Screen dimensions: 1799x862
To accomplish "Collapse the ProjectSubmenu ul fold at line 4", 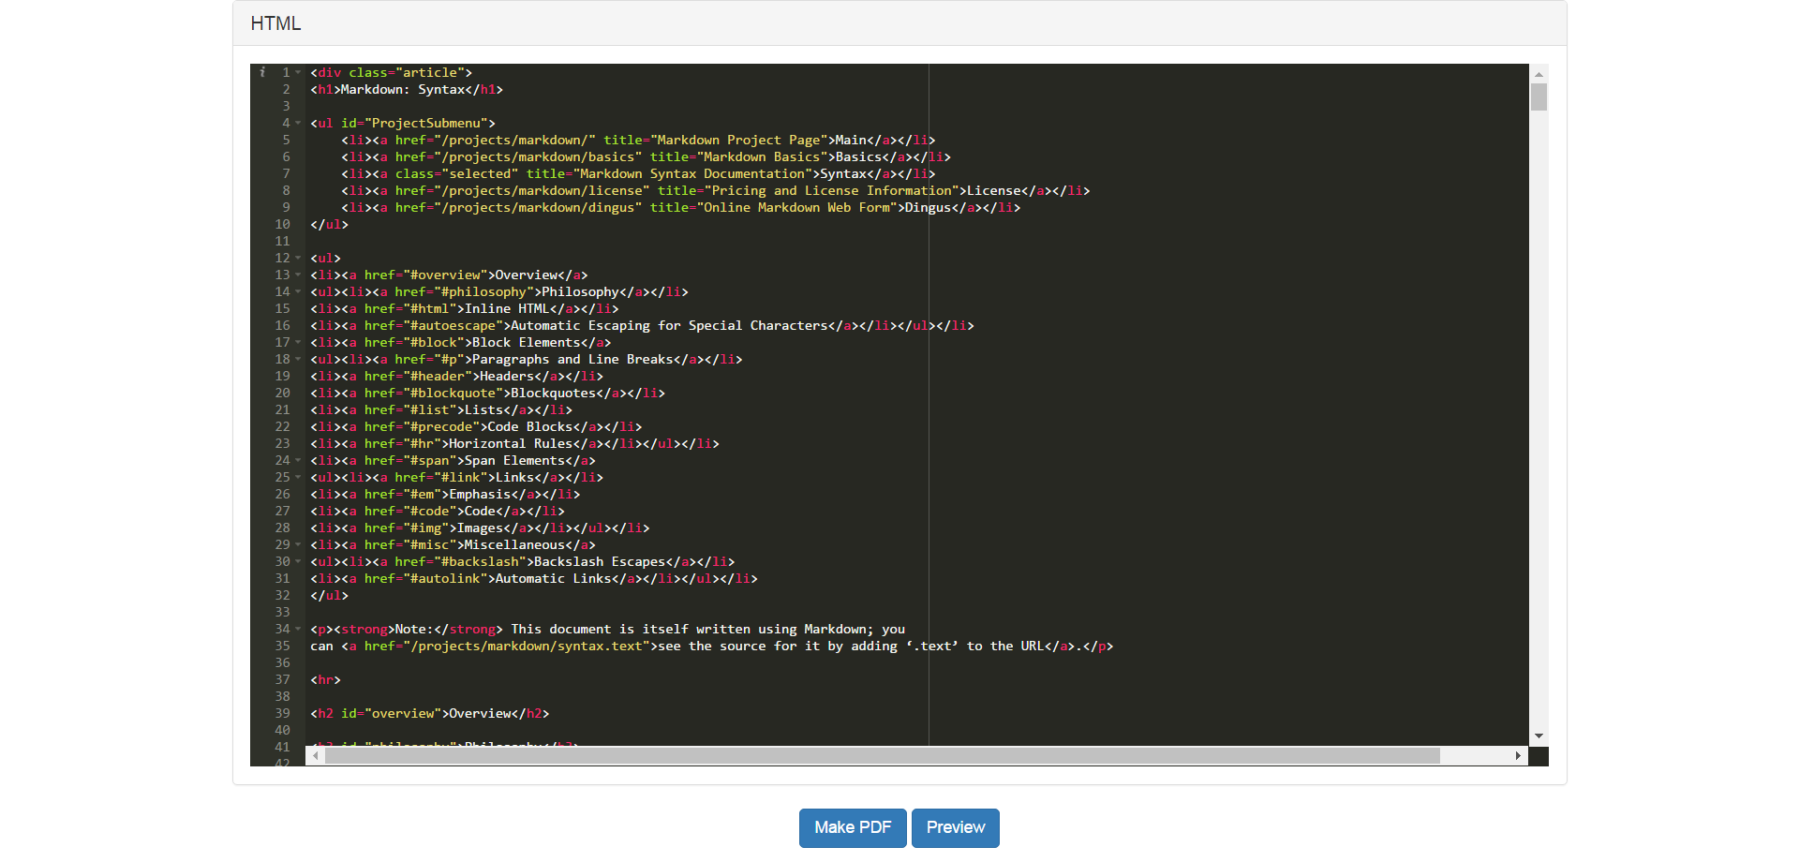I will (x=298, y=123).
